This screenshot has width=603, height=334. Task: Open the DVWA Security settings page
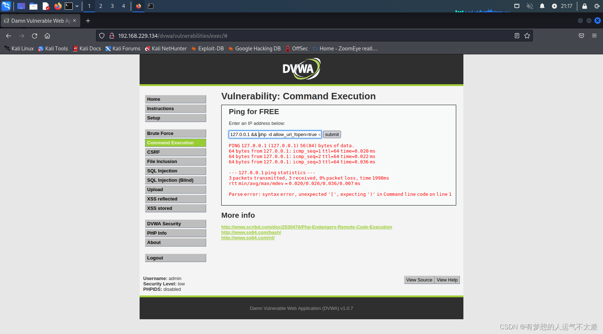point(176,224)
